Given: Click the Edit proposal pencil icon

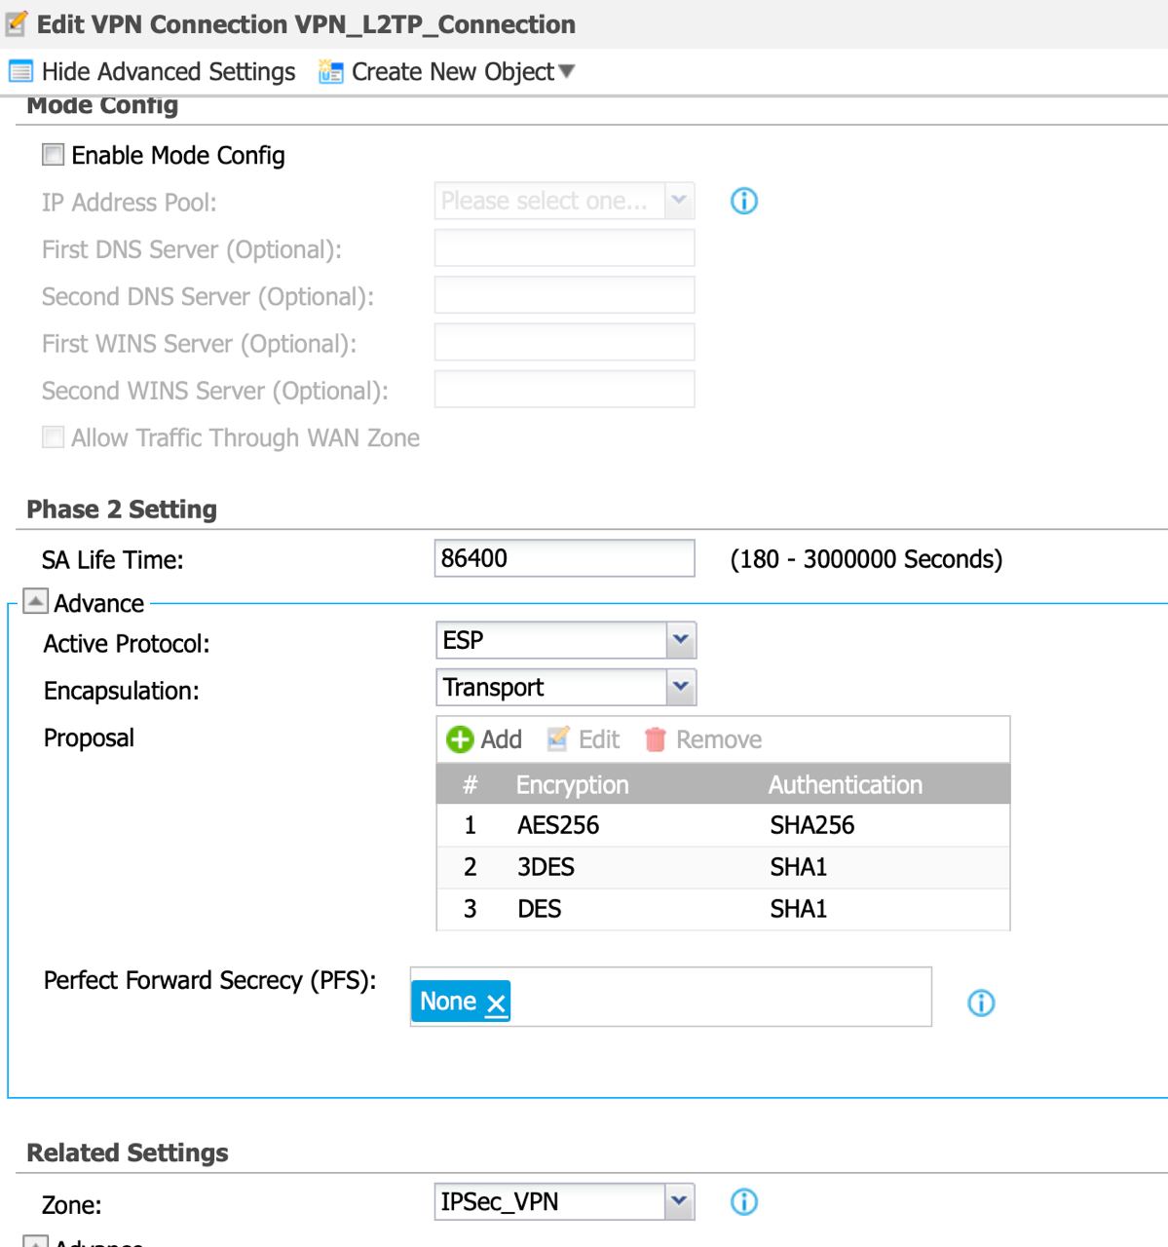Looking at the screenshot, I should [x=558, y=740].
